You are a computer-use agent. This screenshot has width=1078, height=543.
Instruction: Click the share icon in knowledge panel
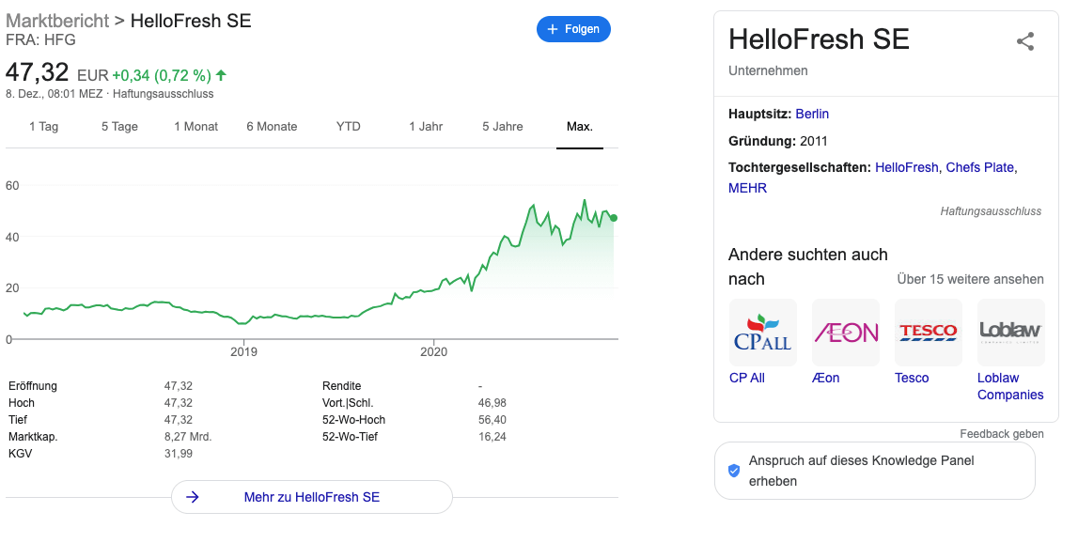[1025, 41]
